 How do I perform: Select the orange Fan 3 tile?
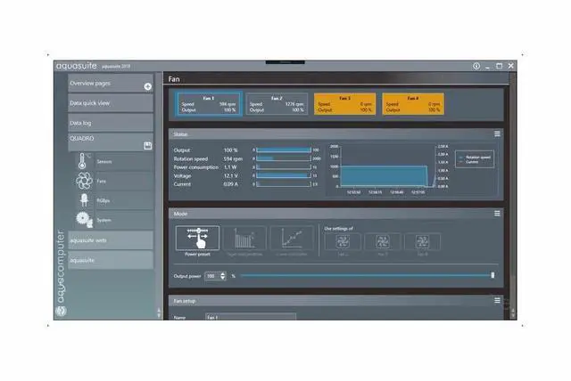click(344, 104)
